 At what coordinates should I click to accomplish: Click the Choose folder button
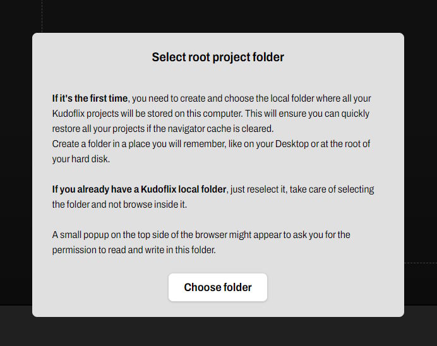point(218,287)
